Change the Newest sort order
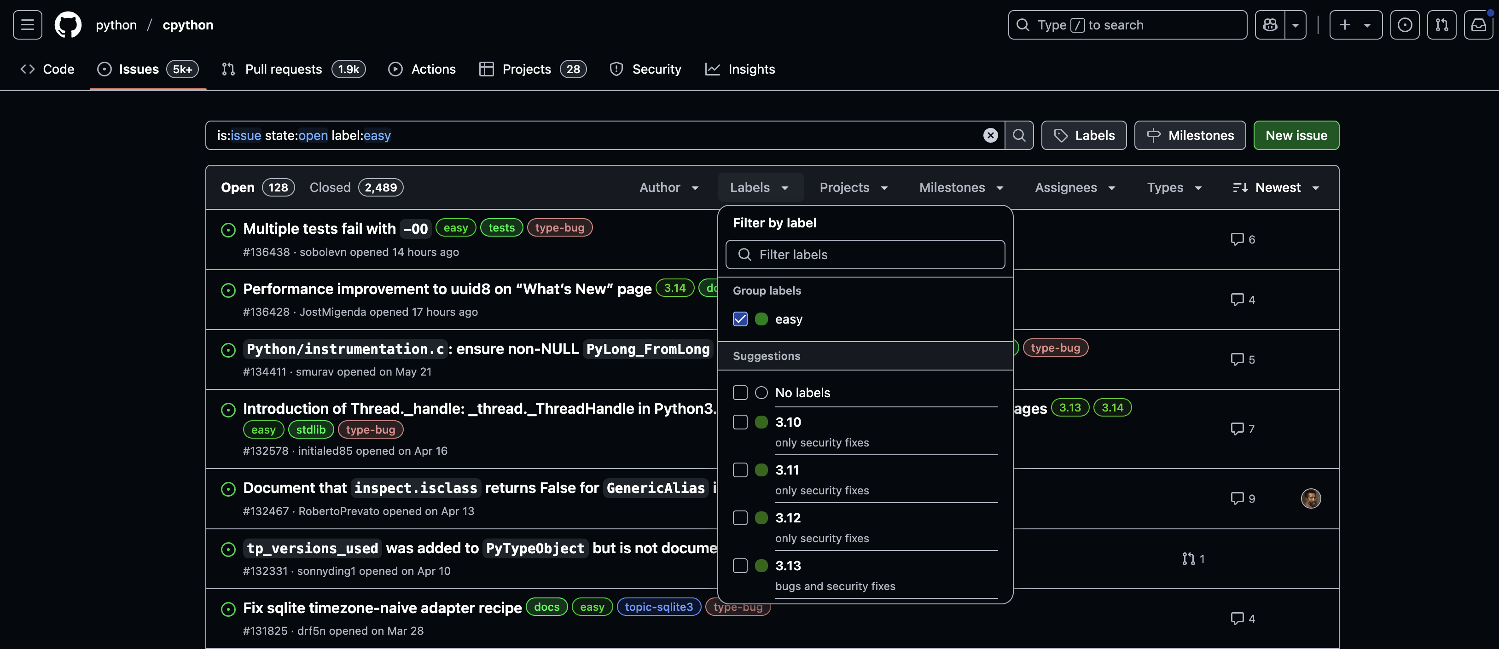Image resolution: width=1499 pixels, height=649 pixels. click(x=1276, y=188)
